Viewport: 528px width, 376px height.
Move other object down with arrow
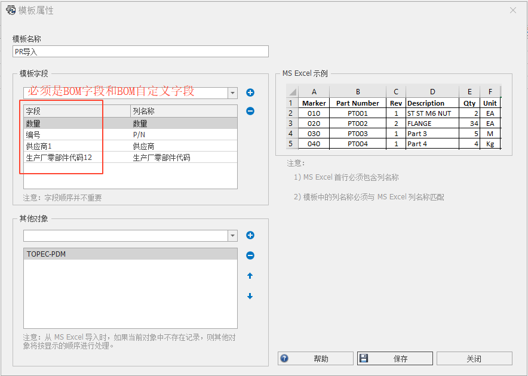click(250, 296)
